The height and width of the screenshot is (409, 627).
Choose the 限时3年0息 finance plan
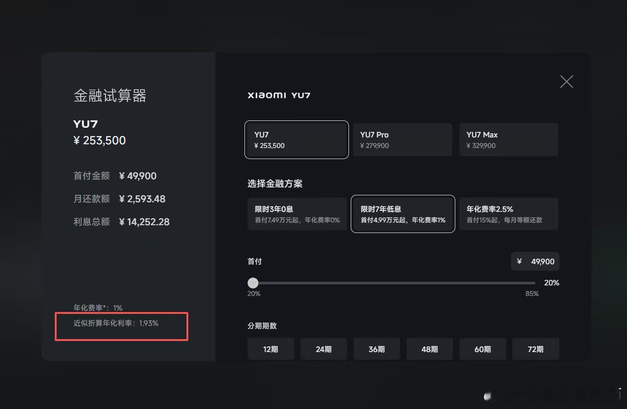[297, 214]
